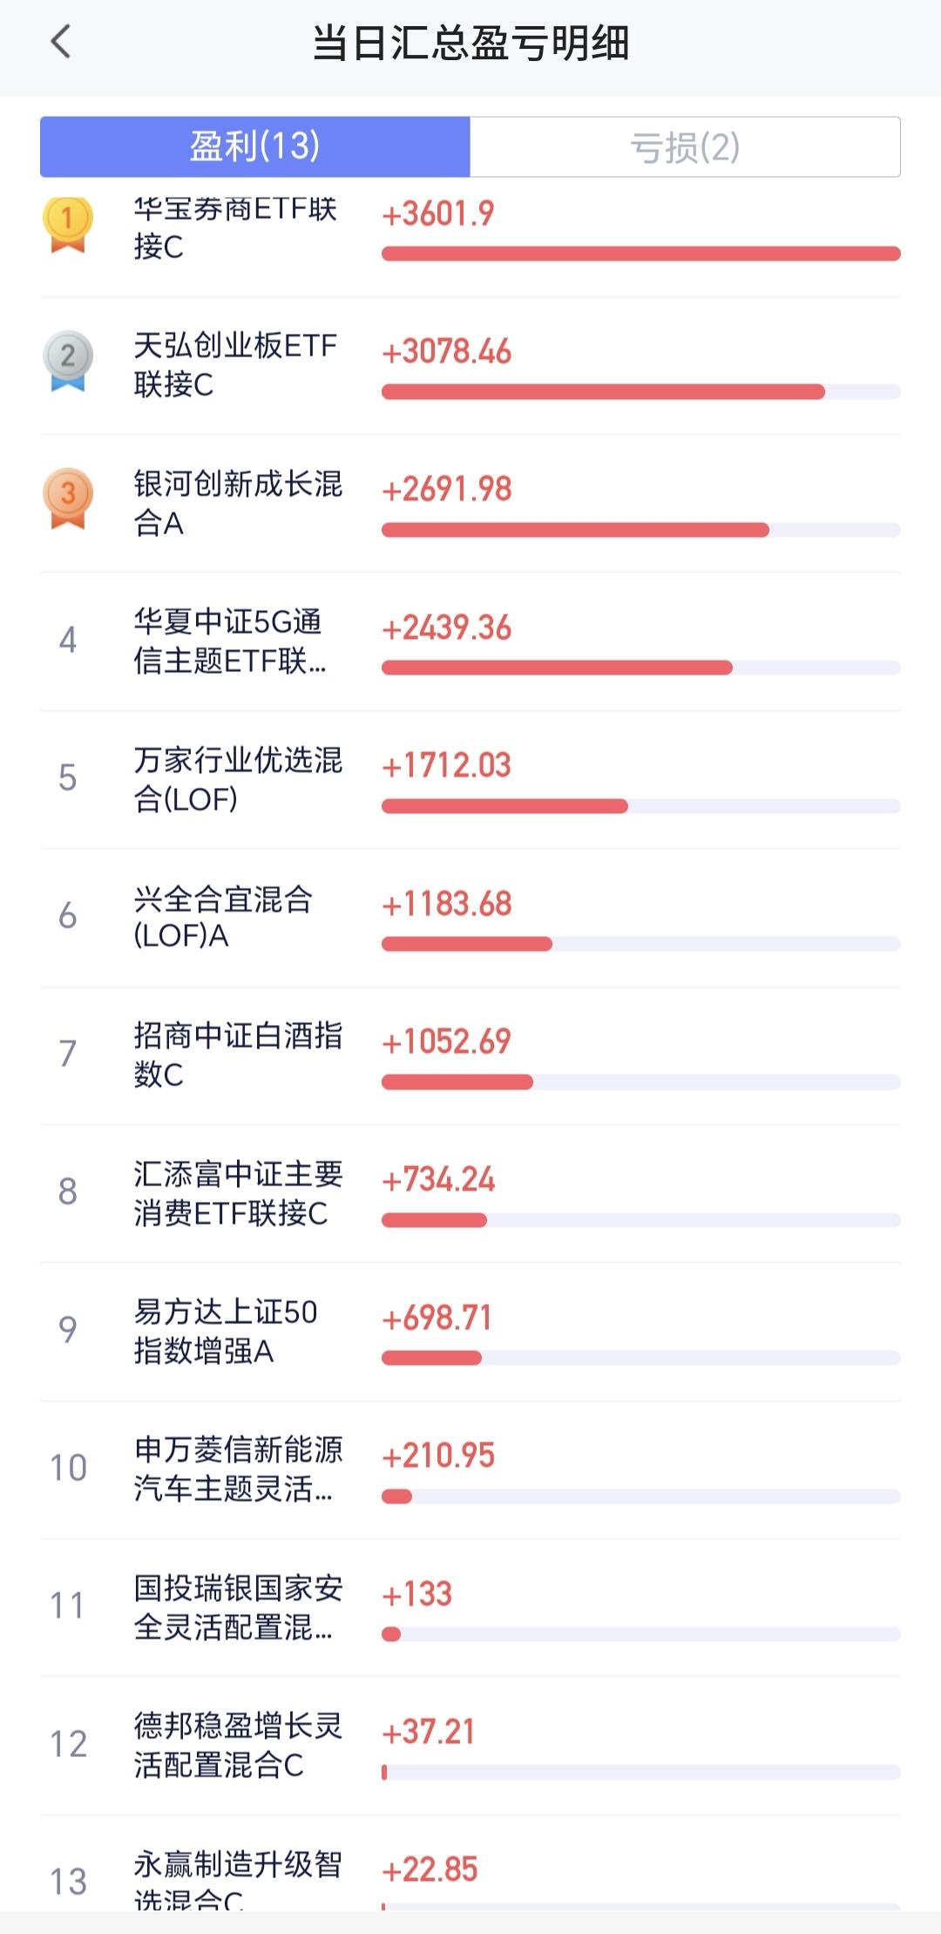
Task: Tap the gold first-place medal icon
Action: coord(68,225)
